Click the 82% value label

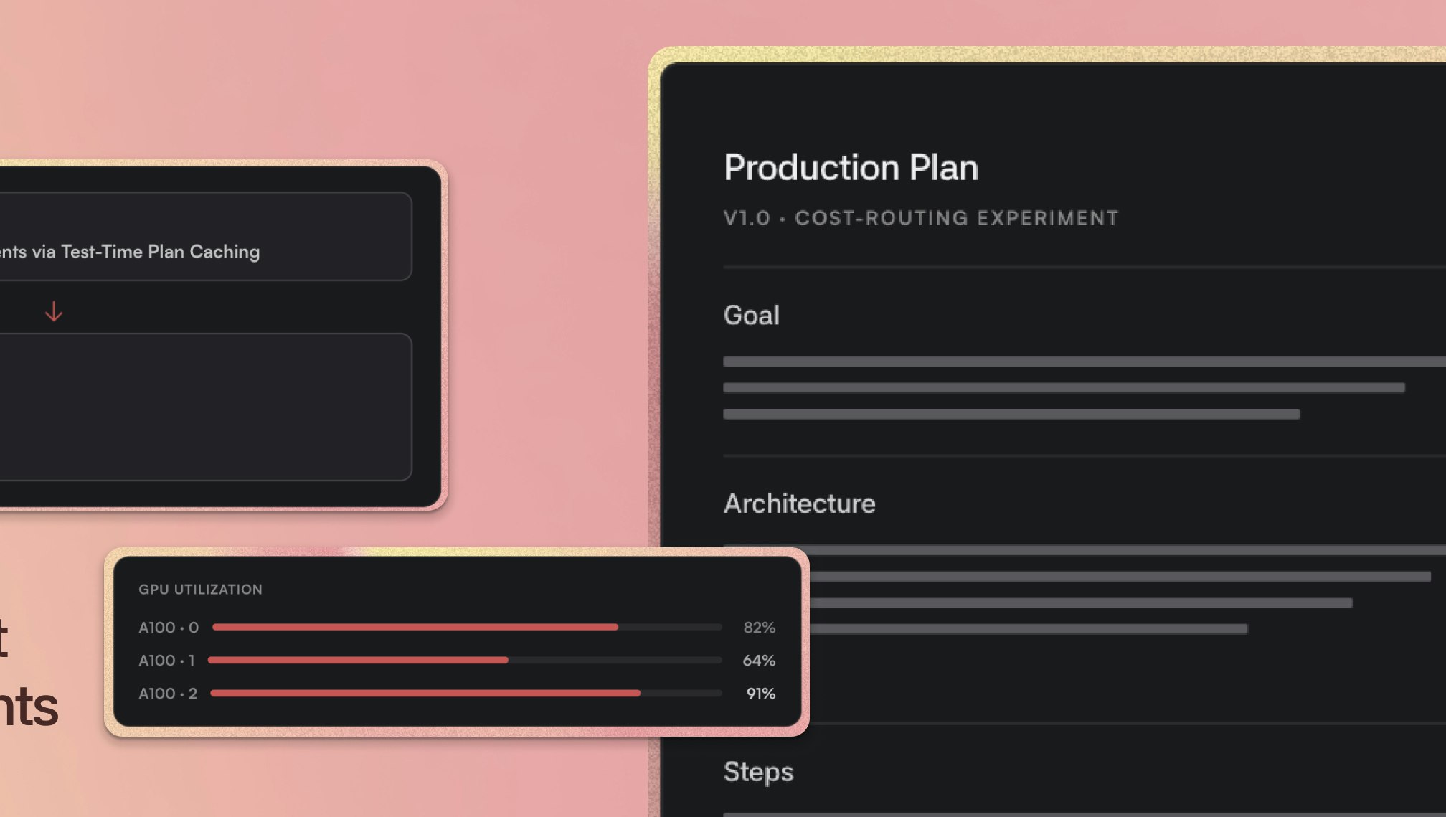point(759,628)
